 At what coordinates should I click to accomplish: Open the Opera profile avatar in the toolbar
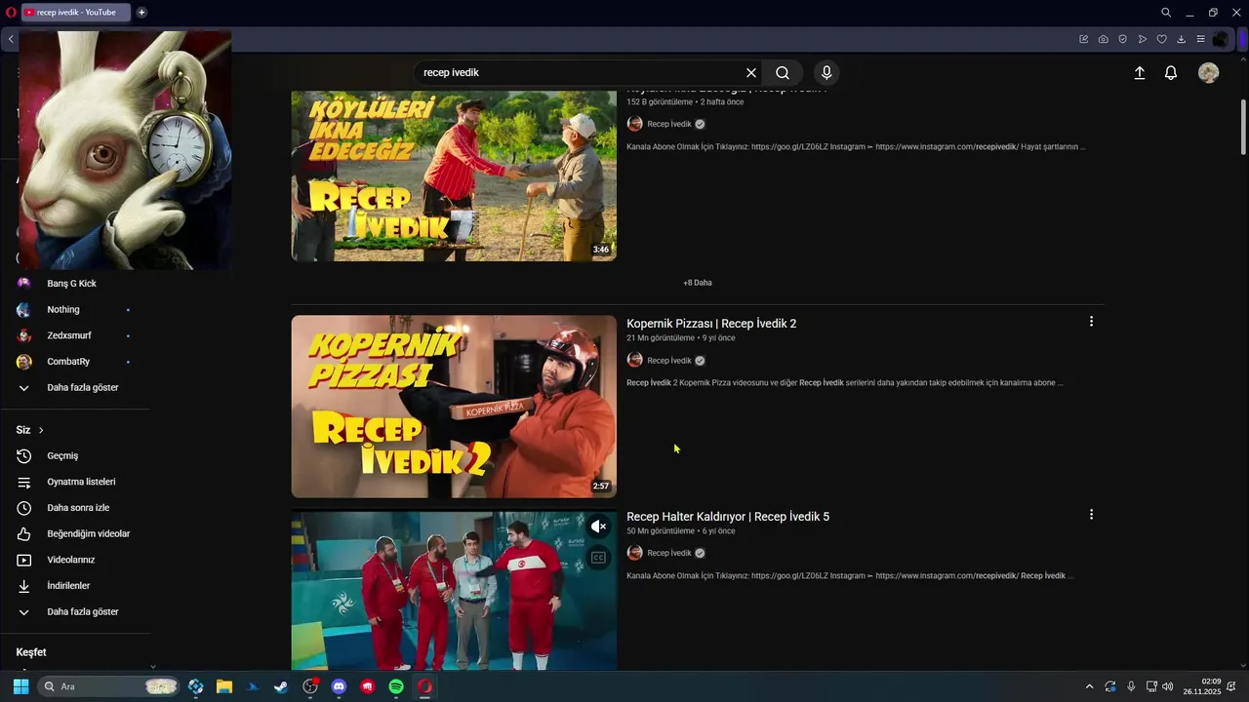click(1221, 39)
